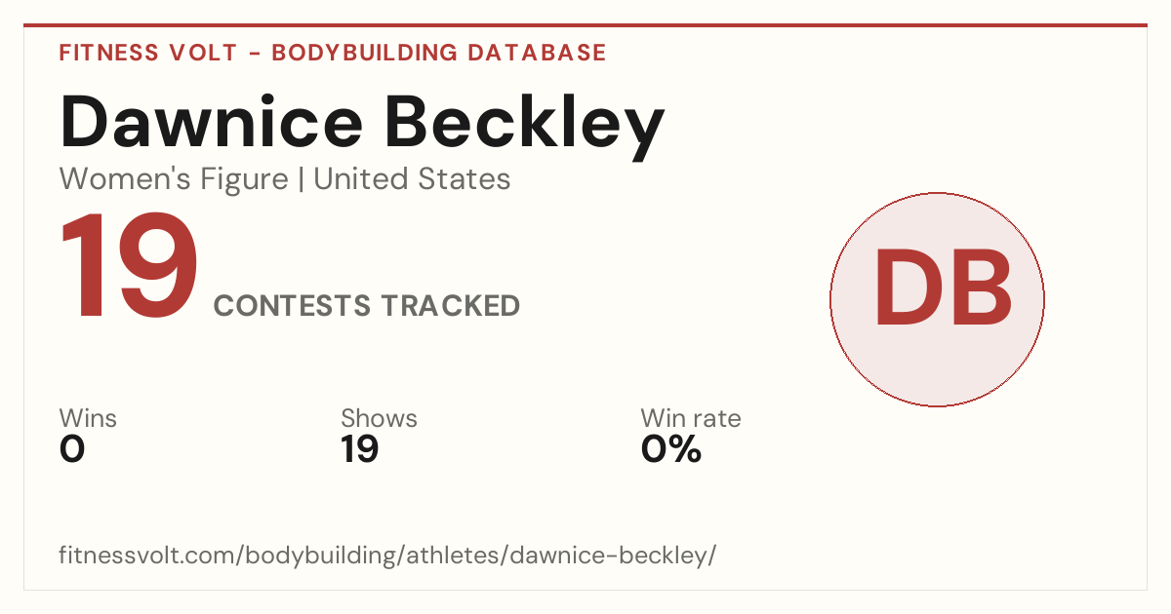This screenshot has width=1171, height=614.
Task: Click the Shows value 19
Action: [360, 449]
